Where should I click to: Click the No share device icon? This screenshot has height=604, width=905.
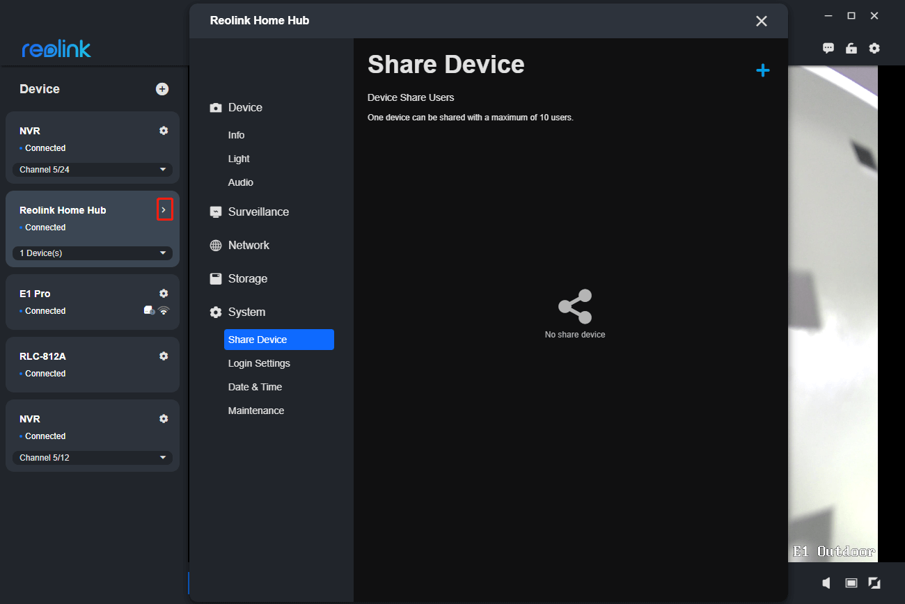575,306
